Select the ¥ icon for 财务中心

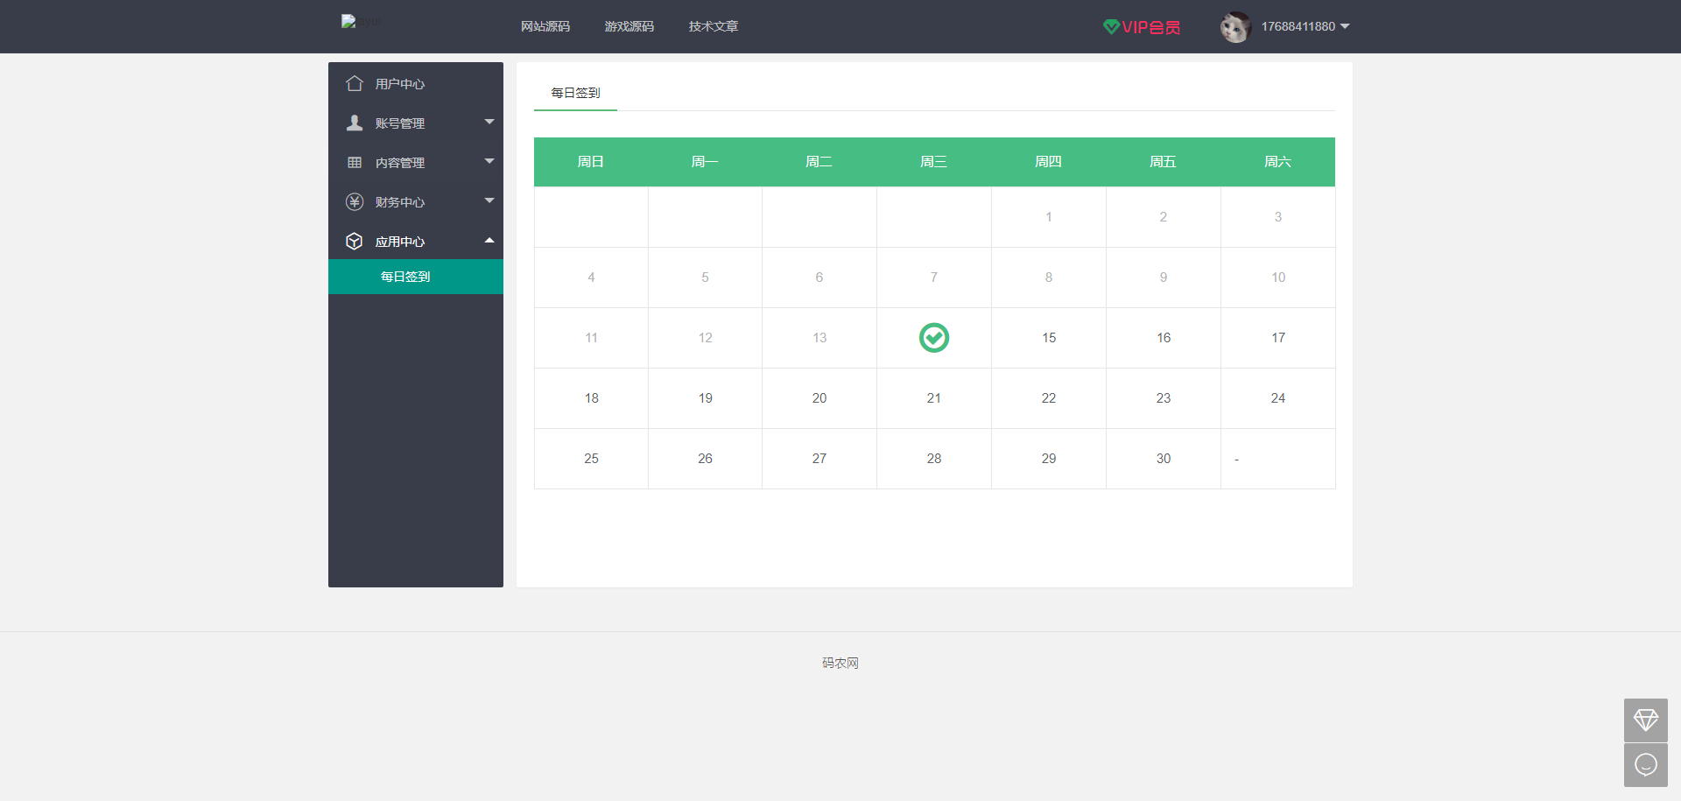[x=355, y=201]
